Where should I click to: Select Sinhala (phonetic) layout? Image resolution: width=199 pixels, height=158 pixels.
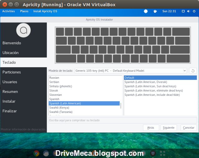[84, 86]
